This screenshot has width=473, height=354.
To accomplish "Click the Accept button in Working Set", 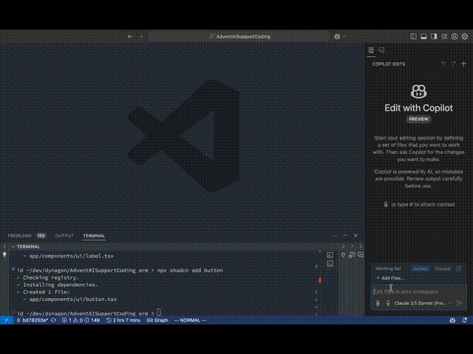I will 421,268.
